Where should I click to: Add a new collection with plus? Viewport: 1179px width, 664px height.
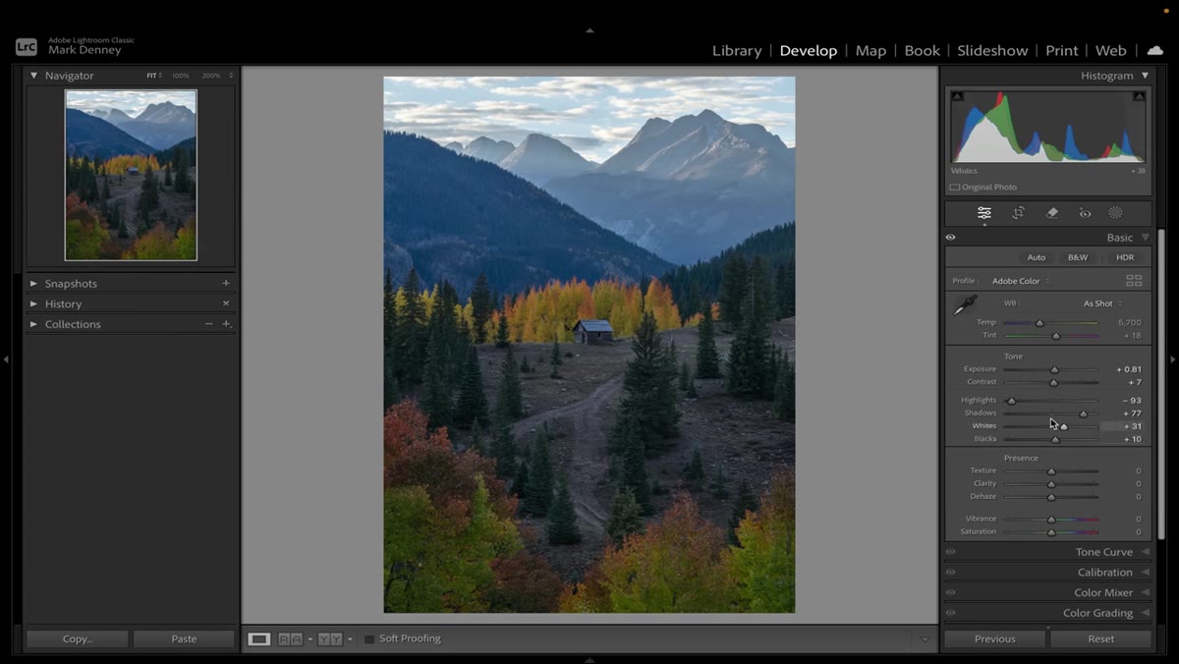pos(226,324)
